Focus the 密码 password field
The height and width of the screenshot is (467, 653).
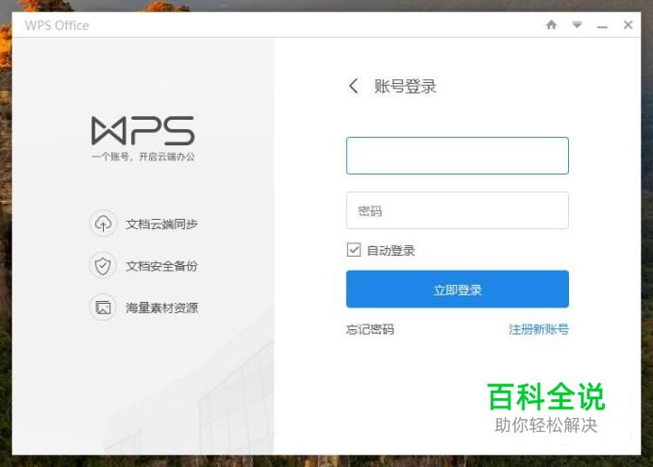pos(458,210)
